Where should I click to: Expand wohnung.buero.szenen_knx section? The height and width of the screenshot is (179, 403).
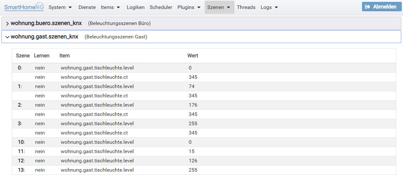click(46, 23)
